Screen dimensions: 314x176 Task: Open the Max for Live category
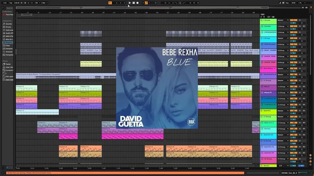point(8,39)
